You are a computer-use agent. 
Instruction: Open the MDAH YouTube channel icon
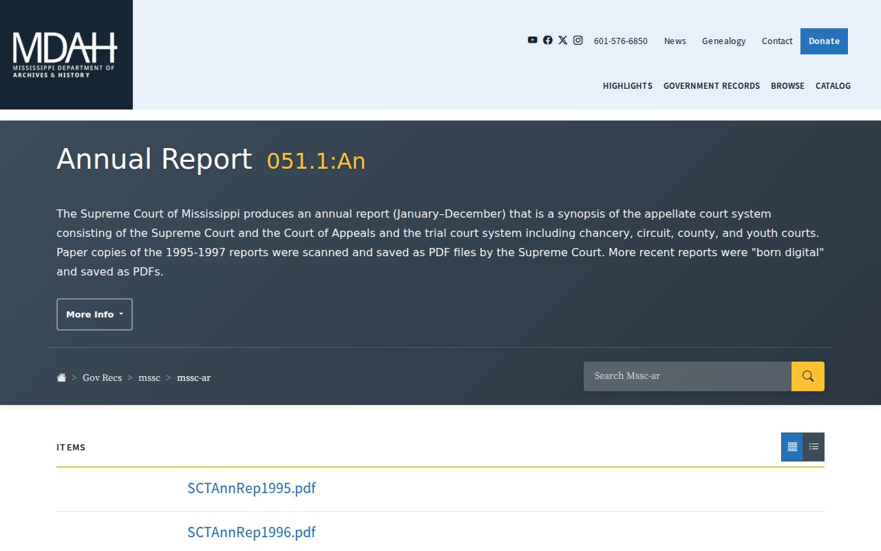click(532, 40)
